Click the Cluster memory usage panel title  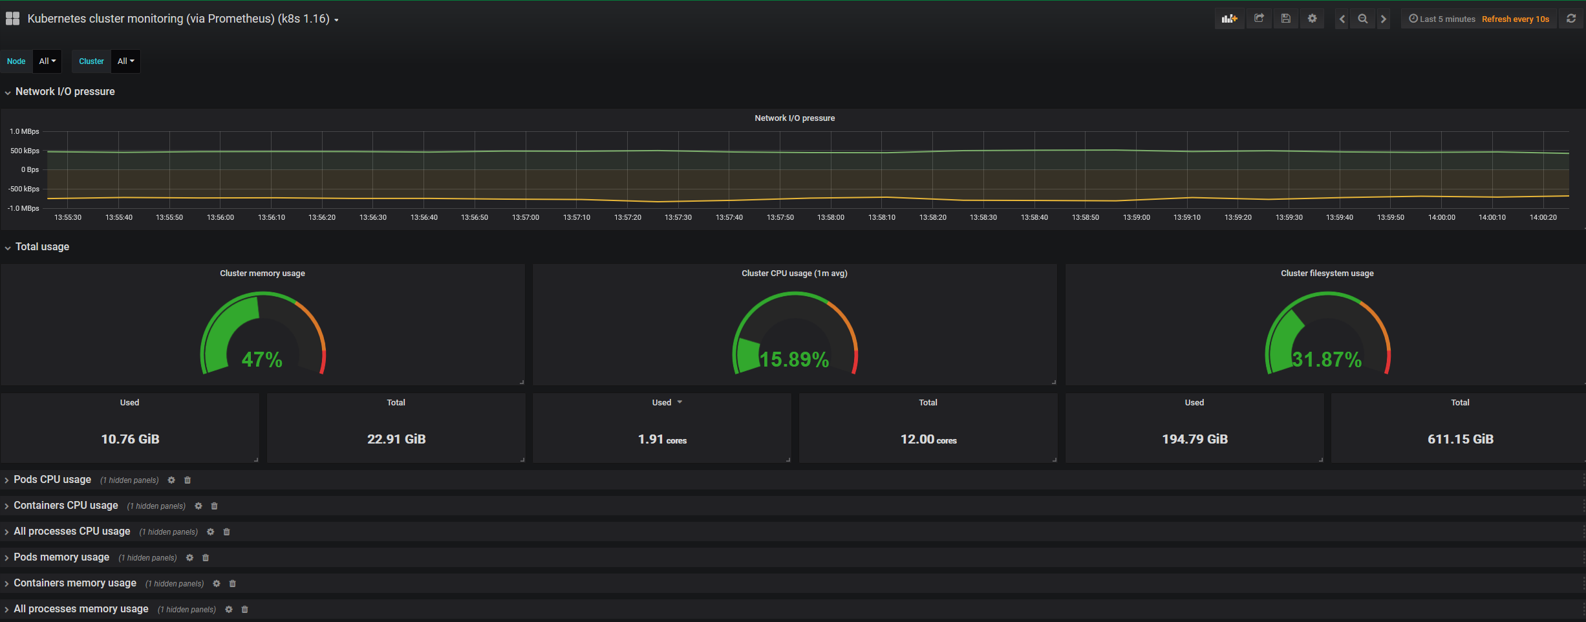pyautogui.click(x=263, y=273)
